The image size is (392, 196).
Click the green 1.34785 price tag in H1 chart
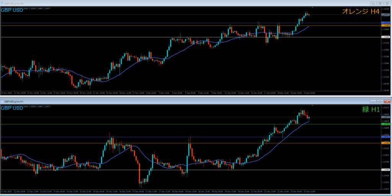(386, 124)
